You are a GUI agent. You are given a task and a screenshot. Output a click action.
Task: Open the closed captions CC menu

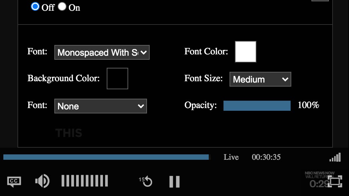click(14, 182)
